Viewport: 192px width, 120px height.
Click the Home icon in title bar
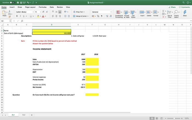click(x=18, y=2)
